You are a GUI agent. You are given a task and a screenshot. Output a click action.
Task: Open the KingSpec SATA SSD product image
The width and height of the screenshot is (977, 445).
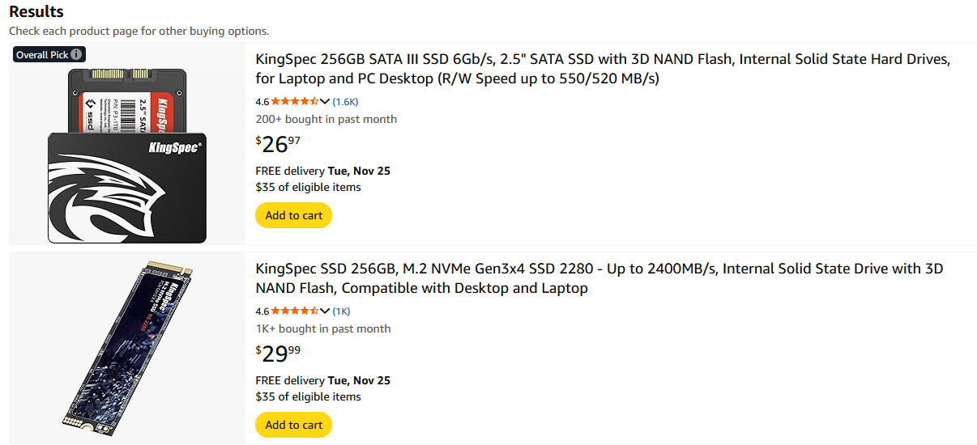(127, 154)
